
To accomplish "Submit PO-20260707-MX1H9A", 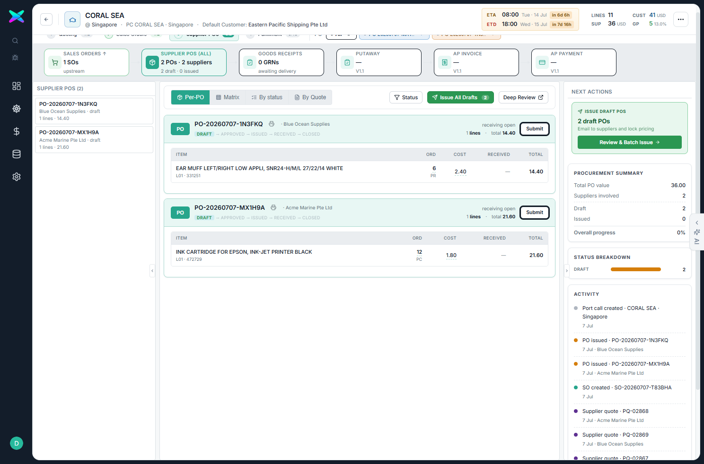I will tap(535, 213).
